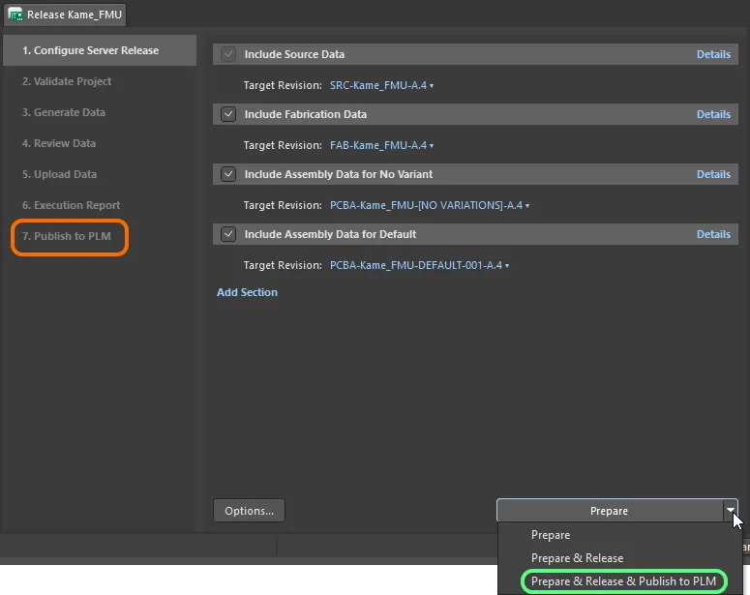The height and width of the screenshot is (595, 750).
Task: Toggle the Include Source Data checkbox
Action: (x=228, y=54)
